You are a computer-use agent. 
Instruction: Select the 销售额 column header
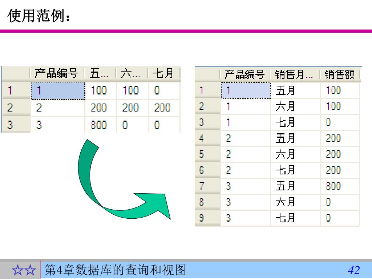tap(340, 74)
